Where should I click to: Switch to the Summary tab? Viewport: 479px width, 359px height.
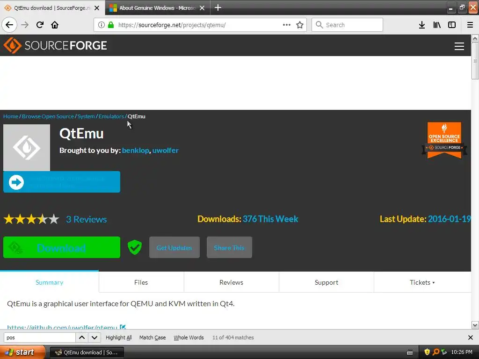pos(49,282)
